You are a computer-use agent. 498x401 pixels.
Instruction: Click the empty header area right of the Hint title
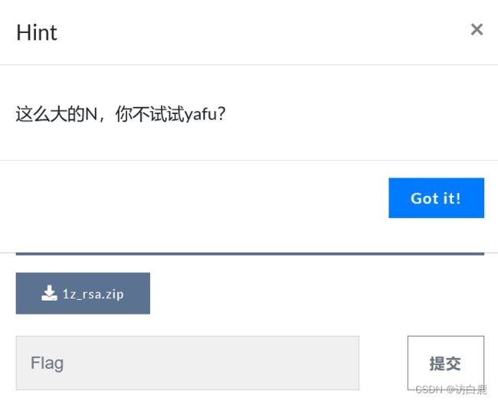264,32
